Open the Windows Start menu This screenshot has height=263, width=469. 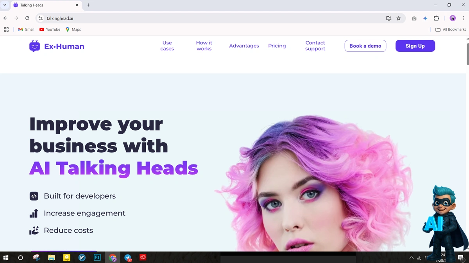point(6,258)
